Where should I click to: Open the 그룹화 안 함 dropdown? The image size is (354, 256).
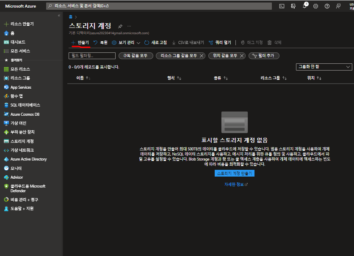pyautogui.click(x=324, y=67)
